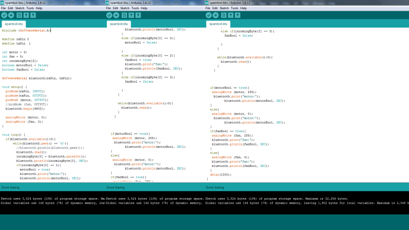This screenshot has height=230, width=409.
Task: Click 'Done Saving.' status in left window
Action: [x=11, y=188]
